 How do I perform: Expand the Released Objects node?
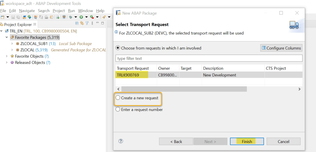coord(7,63)
